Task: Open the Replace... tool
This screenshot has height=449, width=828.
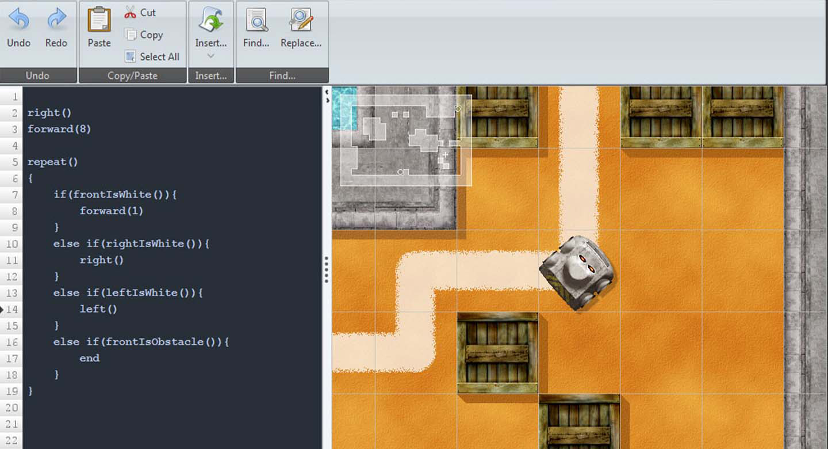Action: [301, 20]
